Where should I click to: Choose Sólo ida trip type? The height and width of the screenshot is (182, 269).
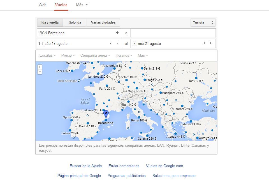75,22
